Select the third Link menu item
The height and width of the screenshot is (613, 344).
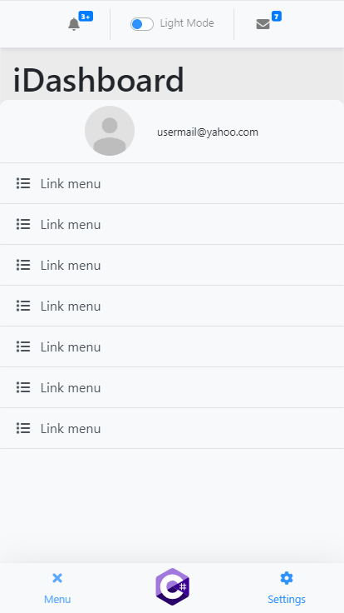click(172, 265)
